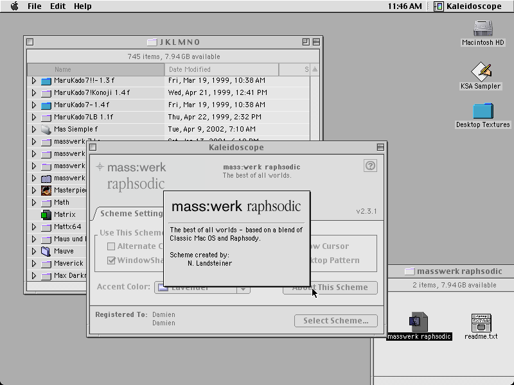The height and width of the screenshot is (385, 514).
Task: Click date Wed, Apr 21, 1999, 12:41 PM
Action: [218, 92]
